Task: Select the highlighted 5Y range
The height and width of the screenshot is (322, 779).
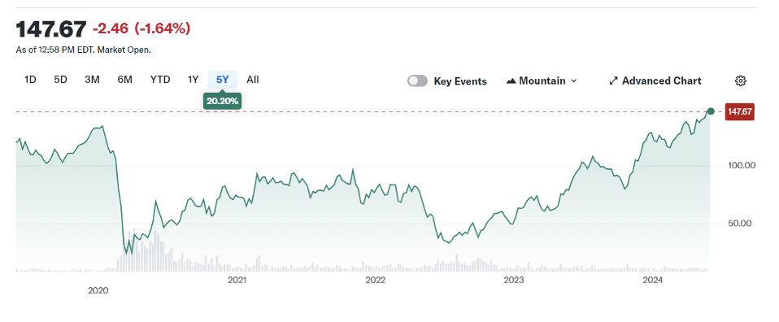Action: click(223, 80)
